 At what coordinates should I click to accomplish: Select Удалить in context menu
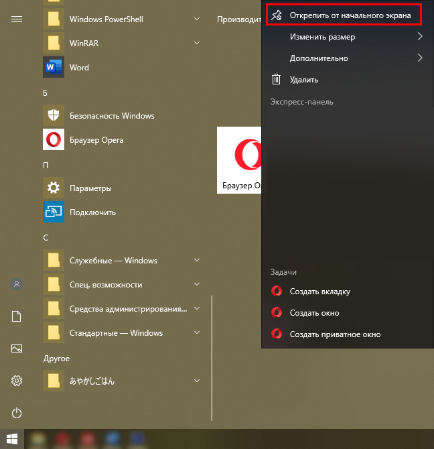(x=348, y=80)
